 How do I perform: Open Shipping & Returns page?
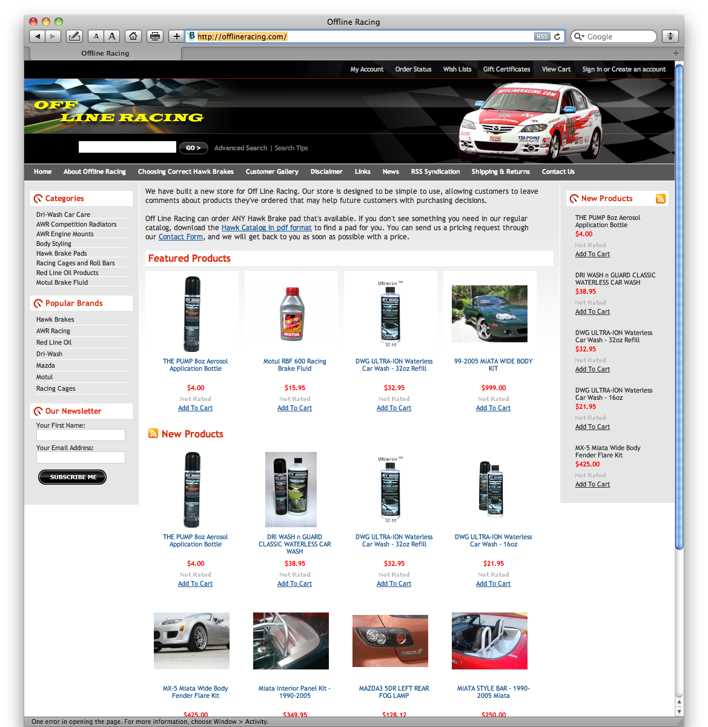pyautogui.click(x=500, y=171)
